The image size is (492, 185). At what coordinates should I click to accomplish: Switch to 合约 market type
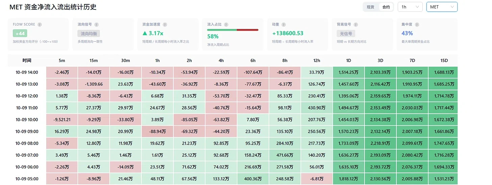click(x=386, y=7)
